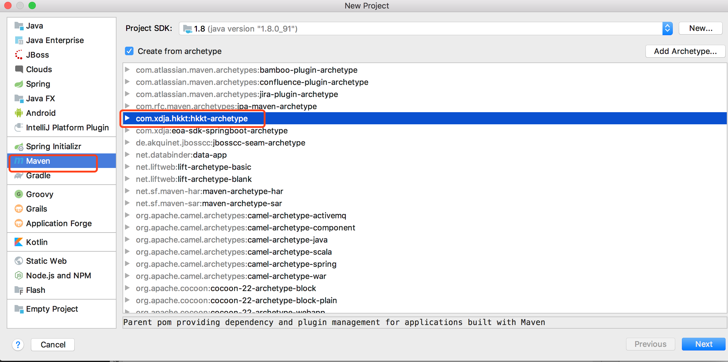Expand the bamboo-plugin-archetype tree node
Image resolution: width=728 pixels, height=362 pixels.
click(127, 70)
